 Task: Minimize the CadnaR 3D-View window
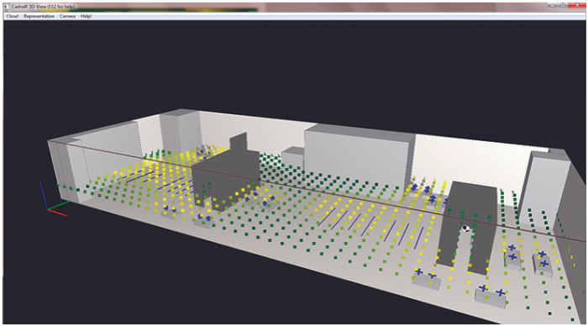(x=553, y=5)
